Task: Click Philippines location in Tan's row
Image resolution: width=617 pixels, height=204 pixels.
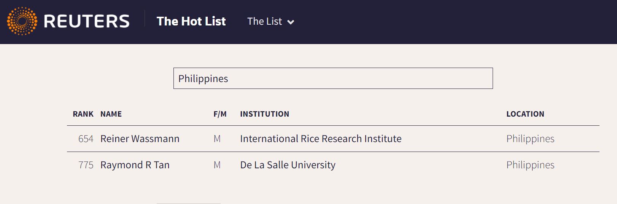Action: 530,165
